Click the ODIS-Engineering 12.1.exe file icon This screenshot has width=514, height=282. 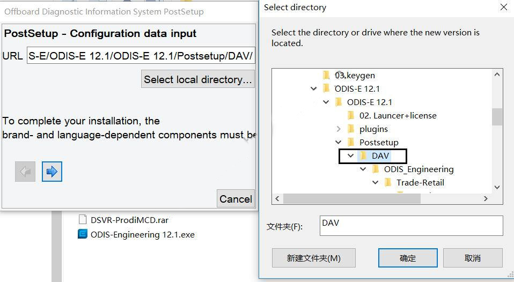click(x=83, y=234)
